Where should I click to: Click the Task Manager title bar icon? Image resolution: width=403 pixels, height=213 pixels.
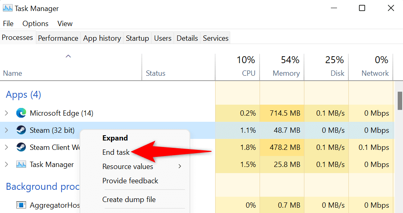point(8,8)
